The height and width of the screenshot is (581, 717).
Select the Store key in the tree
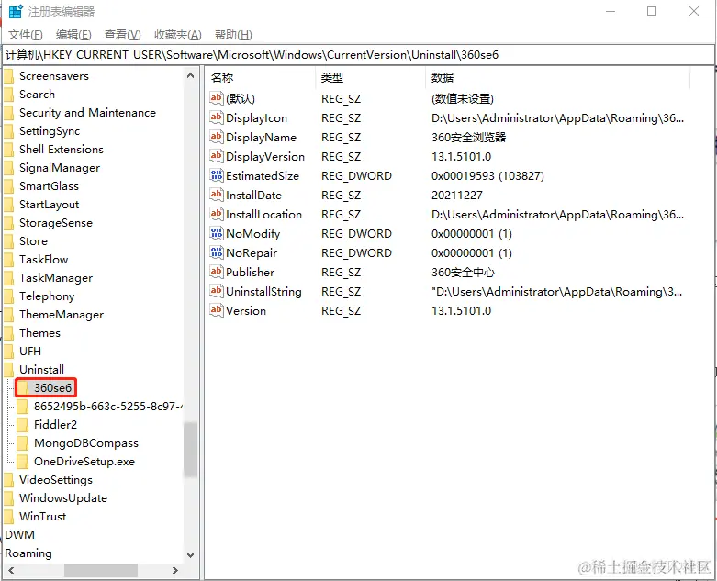point(33,240)
